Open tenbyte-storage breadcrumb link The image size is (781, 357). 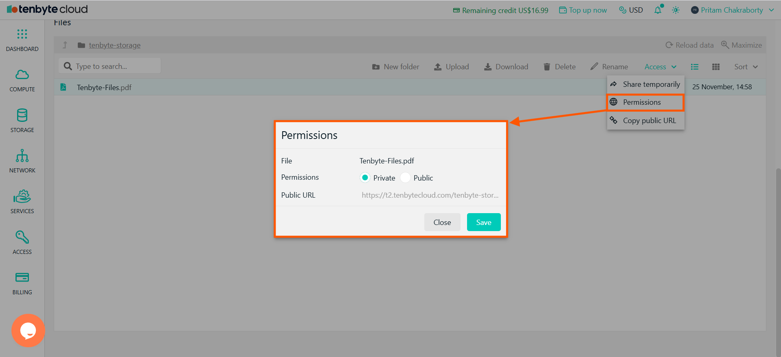click(114, 45)
